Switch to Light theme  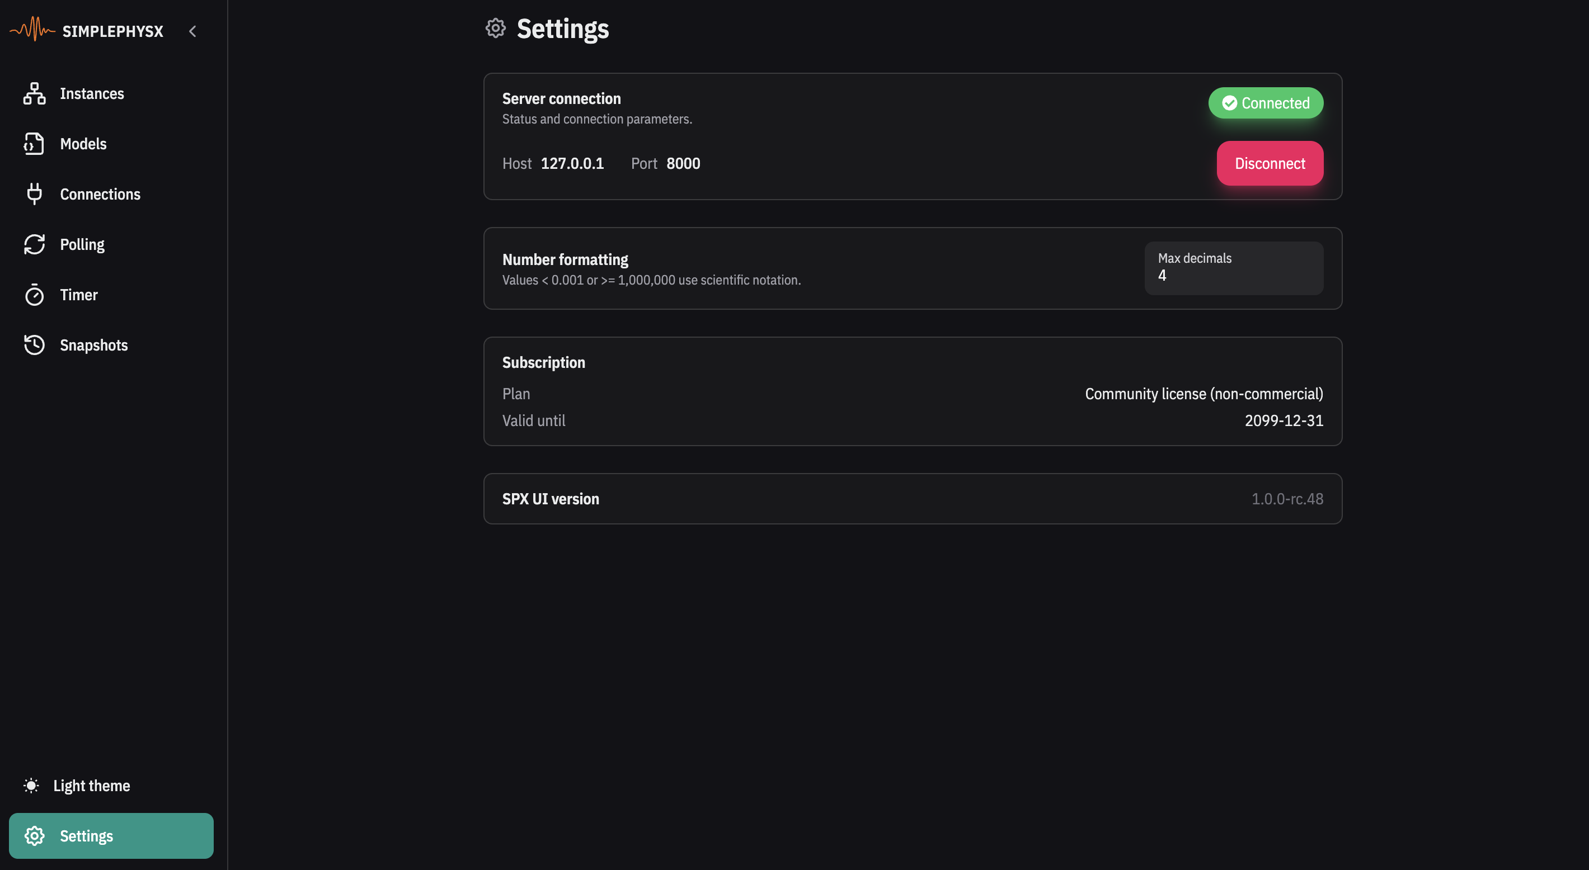tap(91, 786)
